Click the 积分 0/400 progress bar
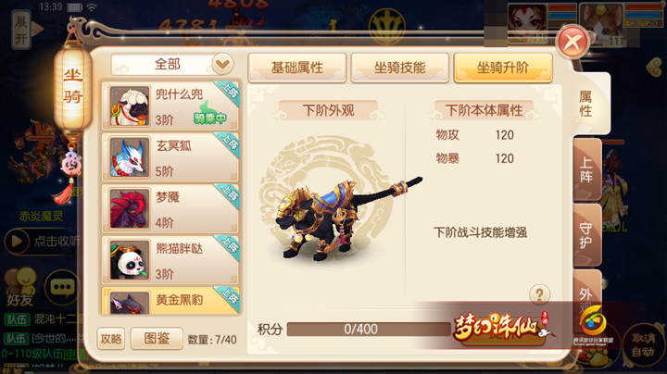 tap(369, 329)
